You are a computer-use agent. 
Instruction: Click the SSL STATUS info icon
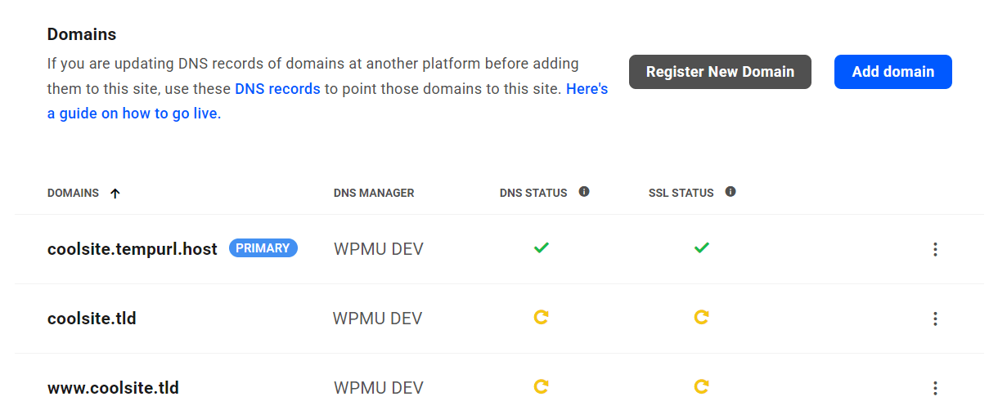click(731, 192)
